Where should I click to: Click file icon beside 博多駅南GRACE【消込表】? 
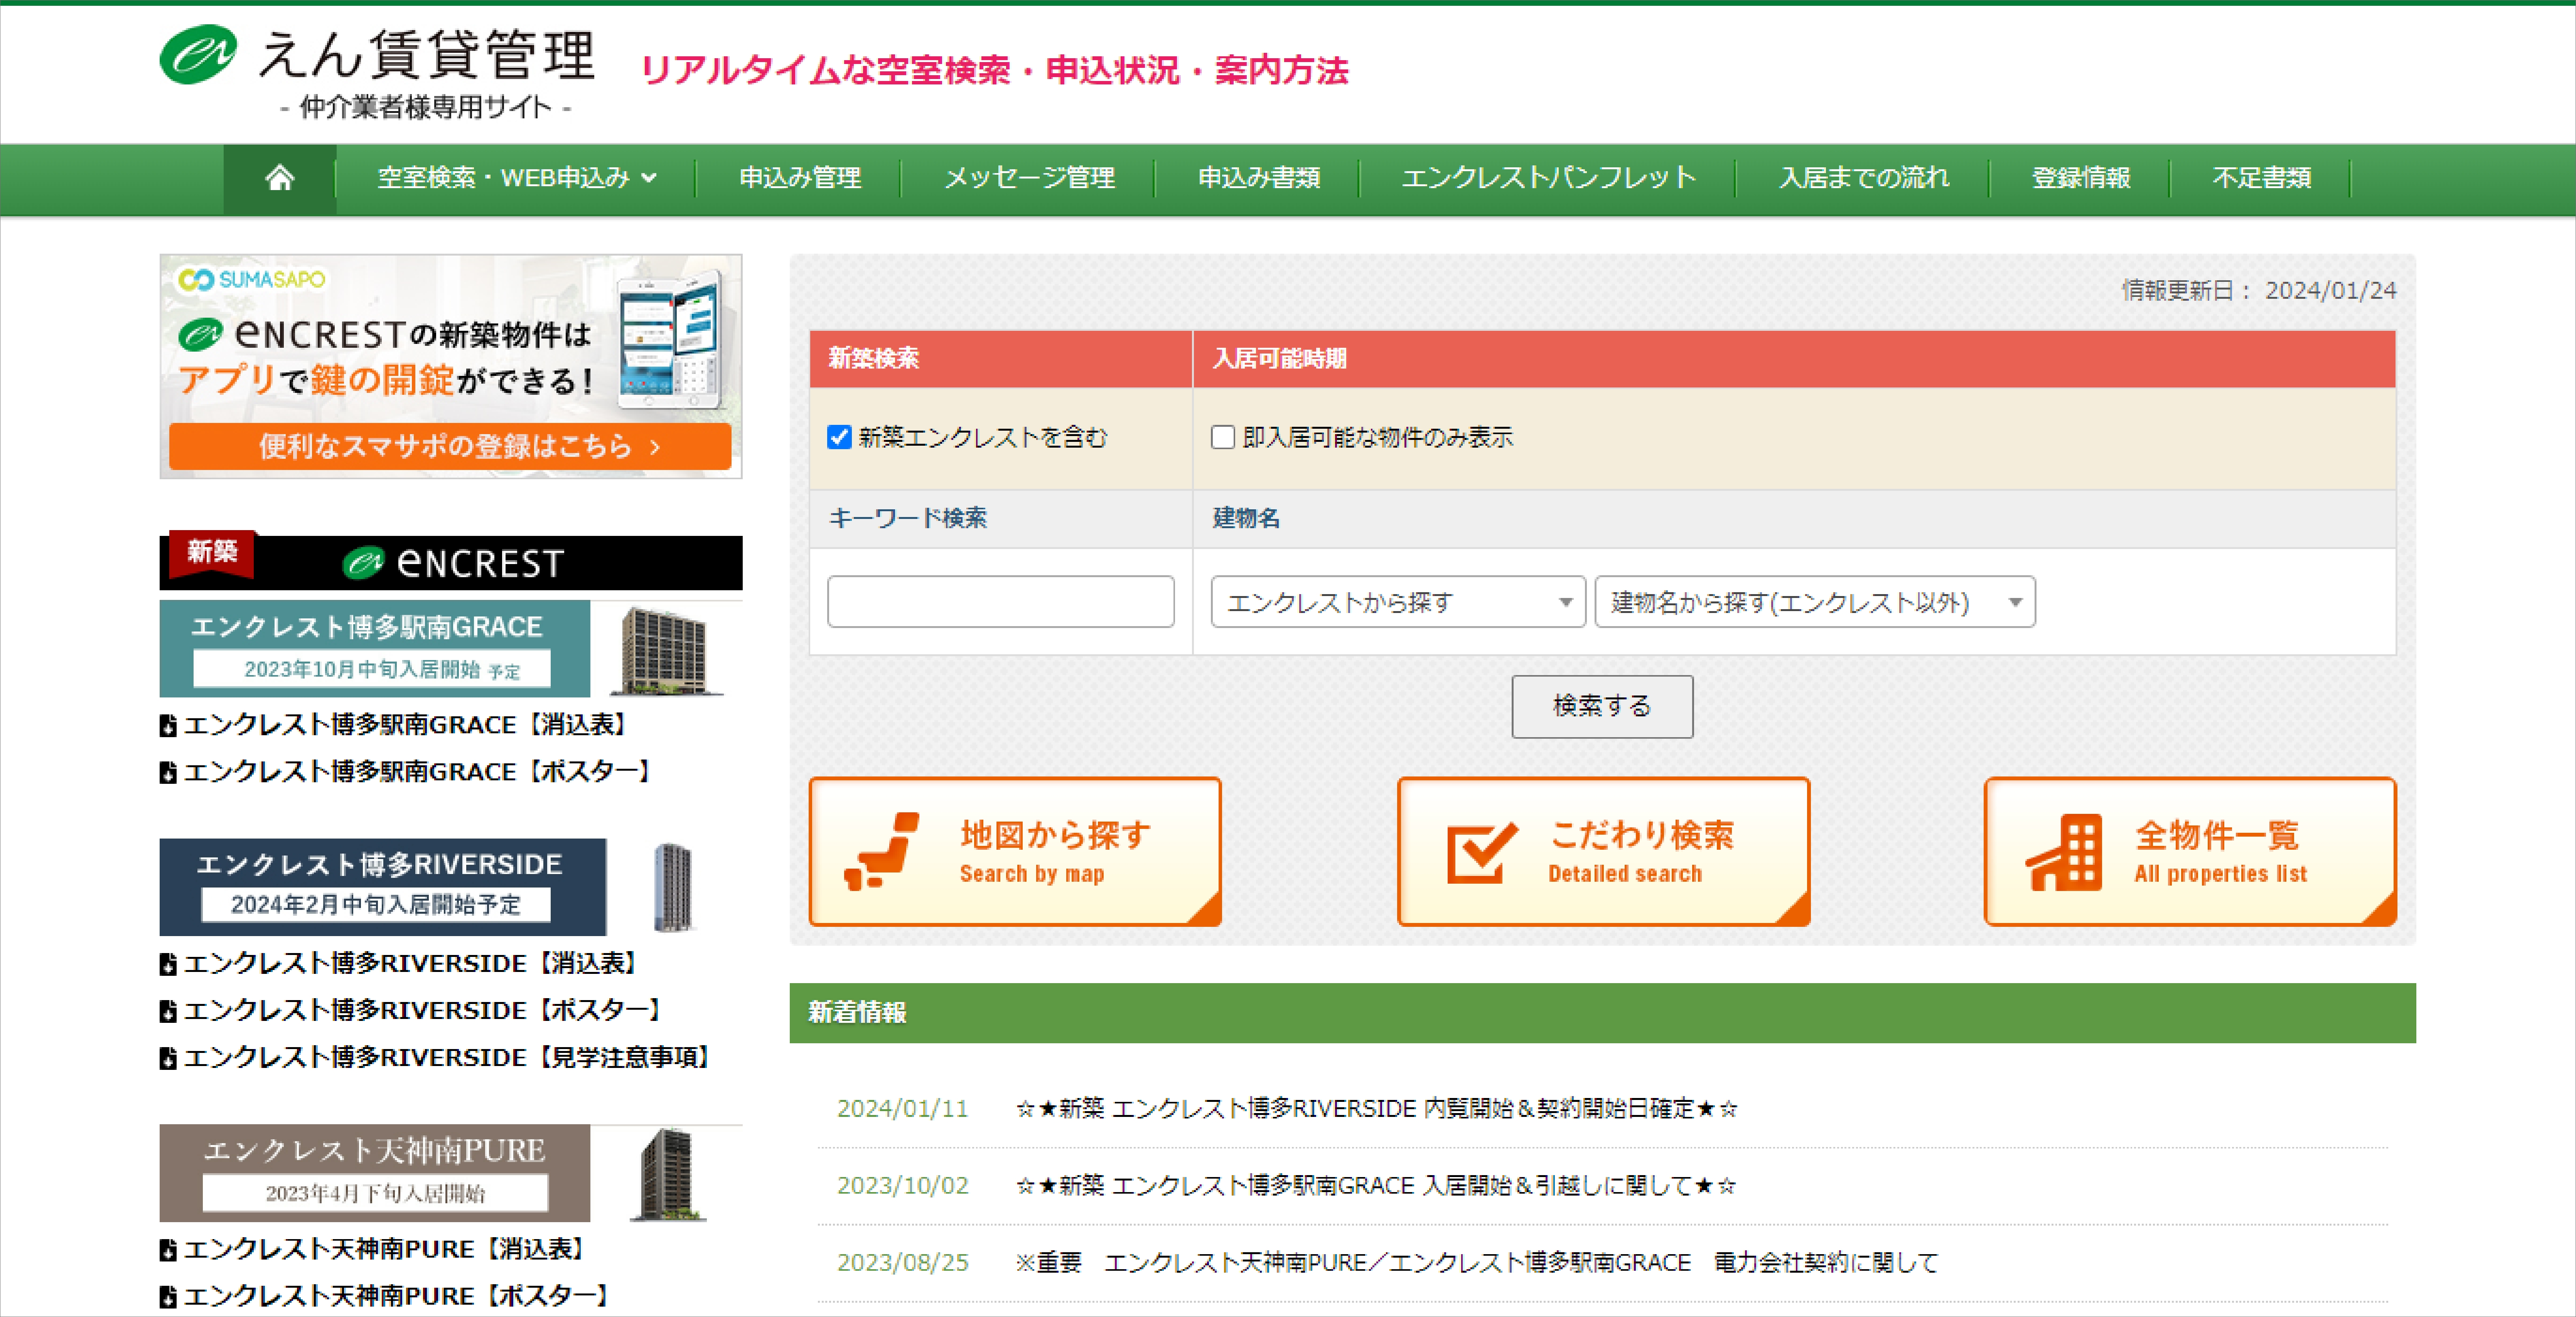[x=168, y=726]
